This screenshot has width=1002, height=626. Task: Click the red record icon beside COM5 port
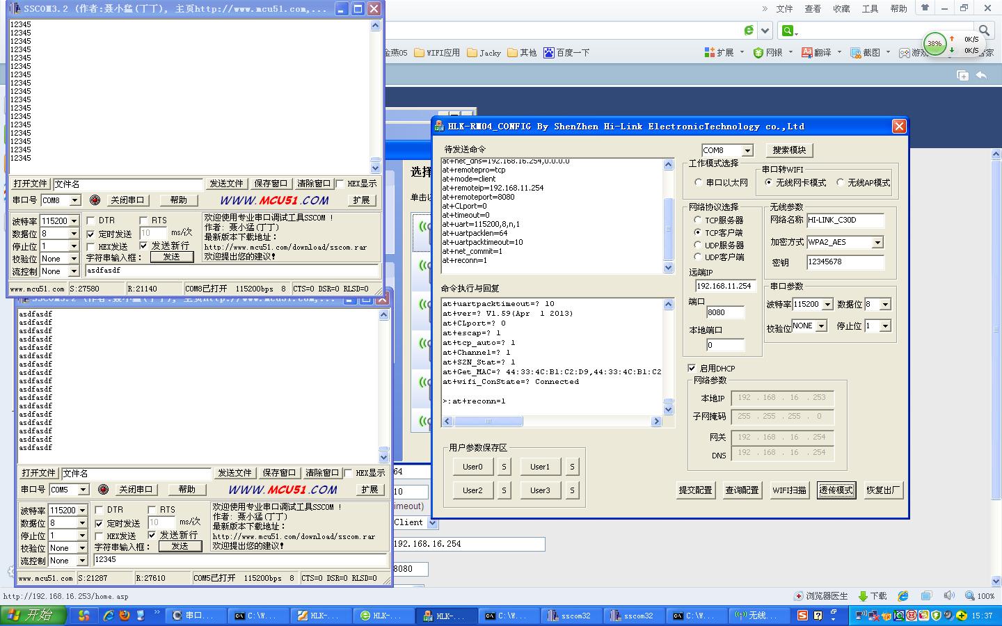coord(104,490)
